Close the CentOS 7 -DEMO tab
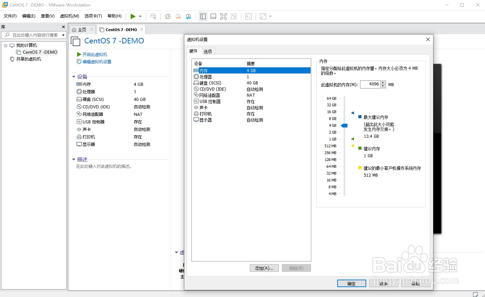 coord(142,29)
